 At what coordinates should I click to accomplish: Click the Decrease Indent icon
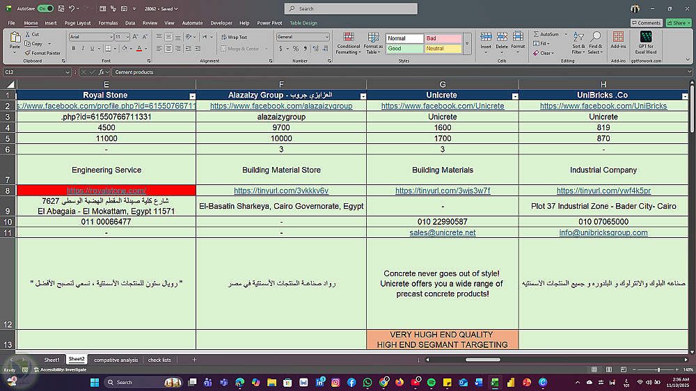click(189, 49)
